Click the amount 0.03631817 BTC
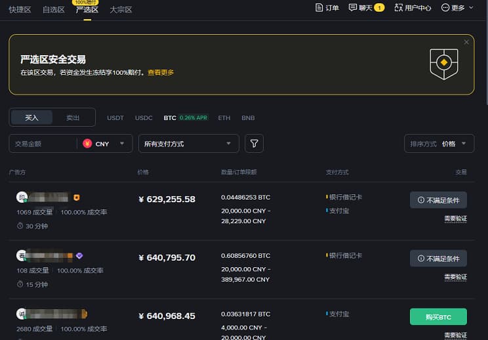 245,314
